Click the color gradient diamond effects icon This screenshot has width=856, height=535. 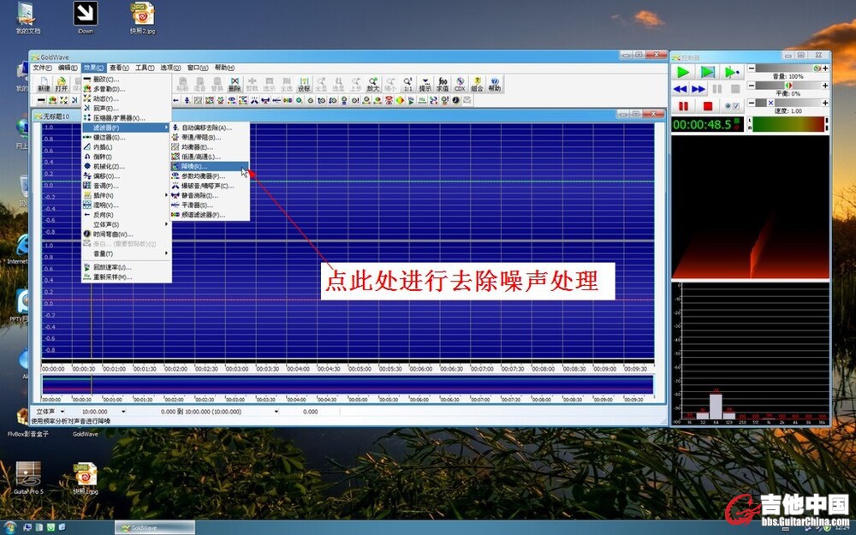click(x=400, y=100)
